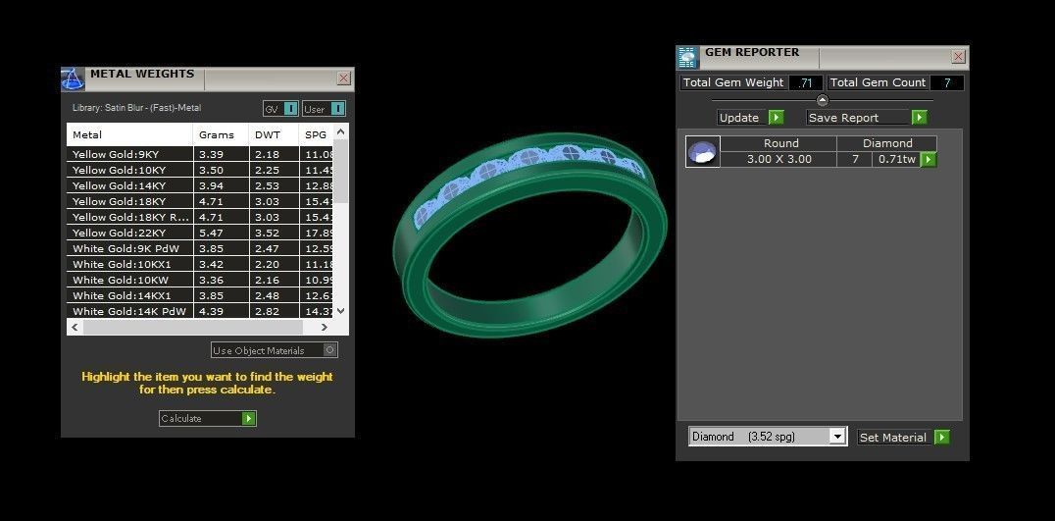Click the 5.47 grams cell
This screenshot has height=521, width=1055.
tap(221, 233)
